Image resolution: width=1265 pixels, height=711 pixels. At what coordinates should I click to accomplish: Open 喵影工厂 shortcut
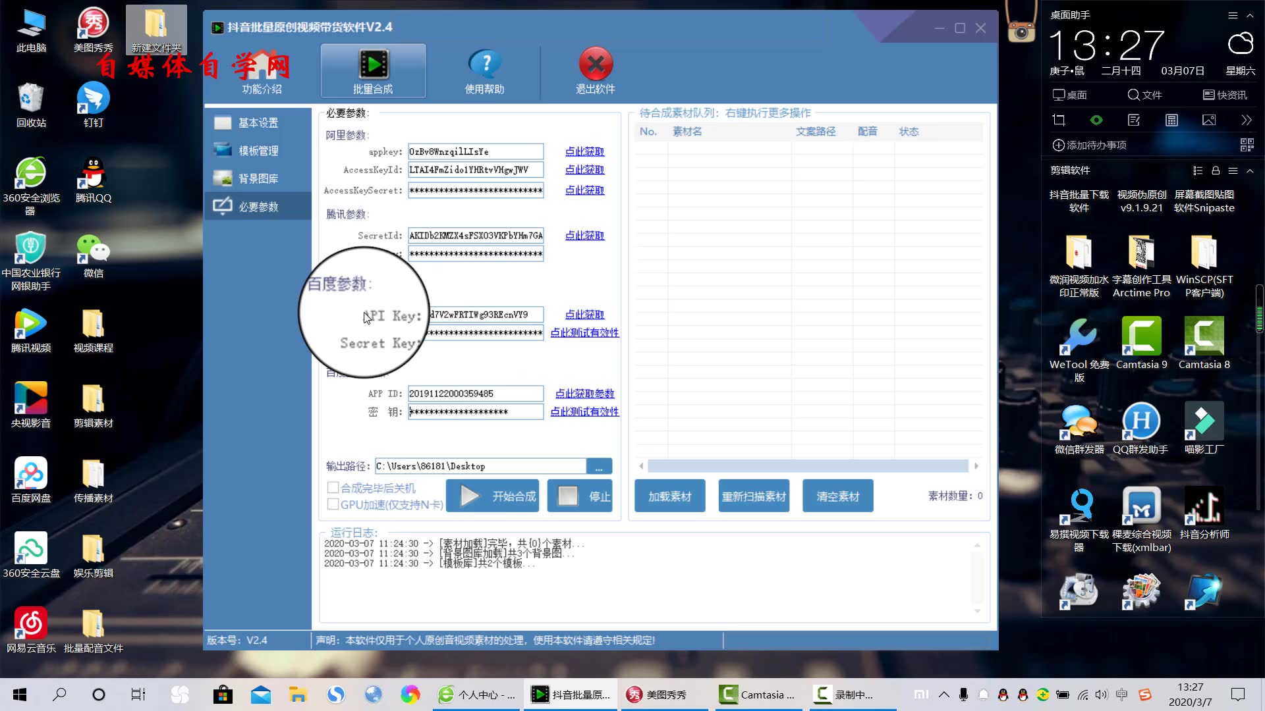[x=1204, y=428]
